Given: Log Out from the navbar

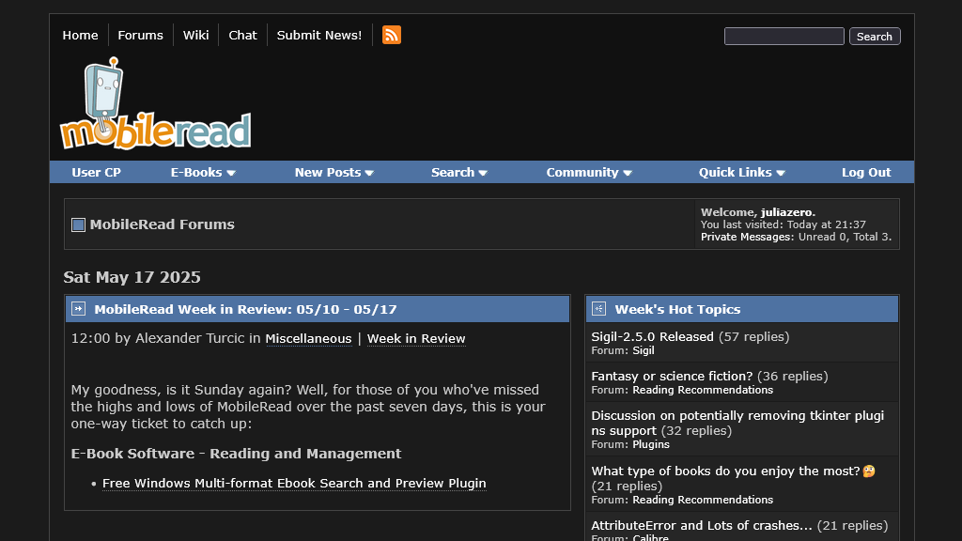Looking at the screenshot, I should [x=866, y=173].
